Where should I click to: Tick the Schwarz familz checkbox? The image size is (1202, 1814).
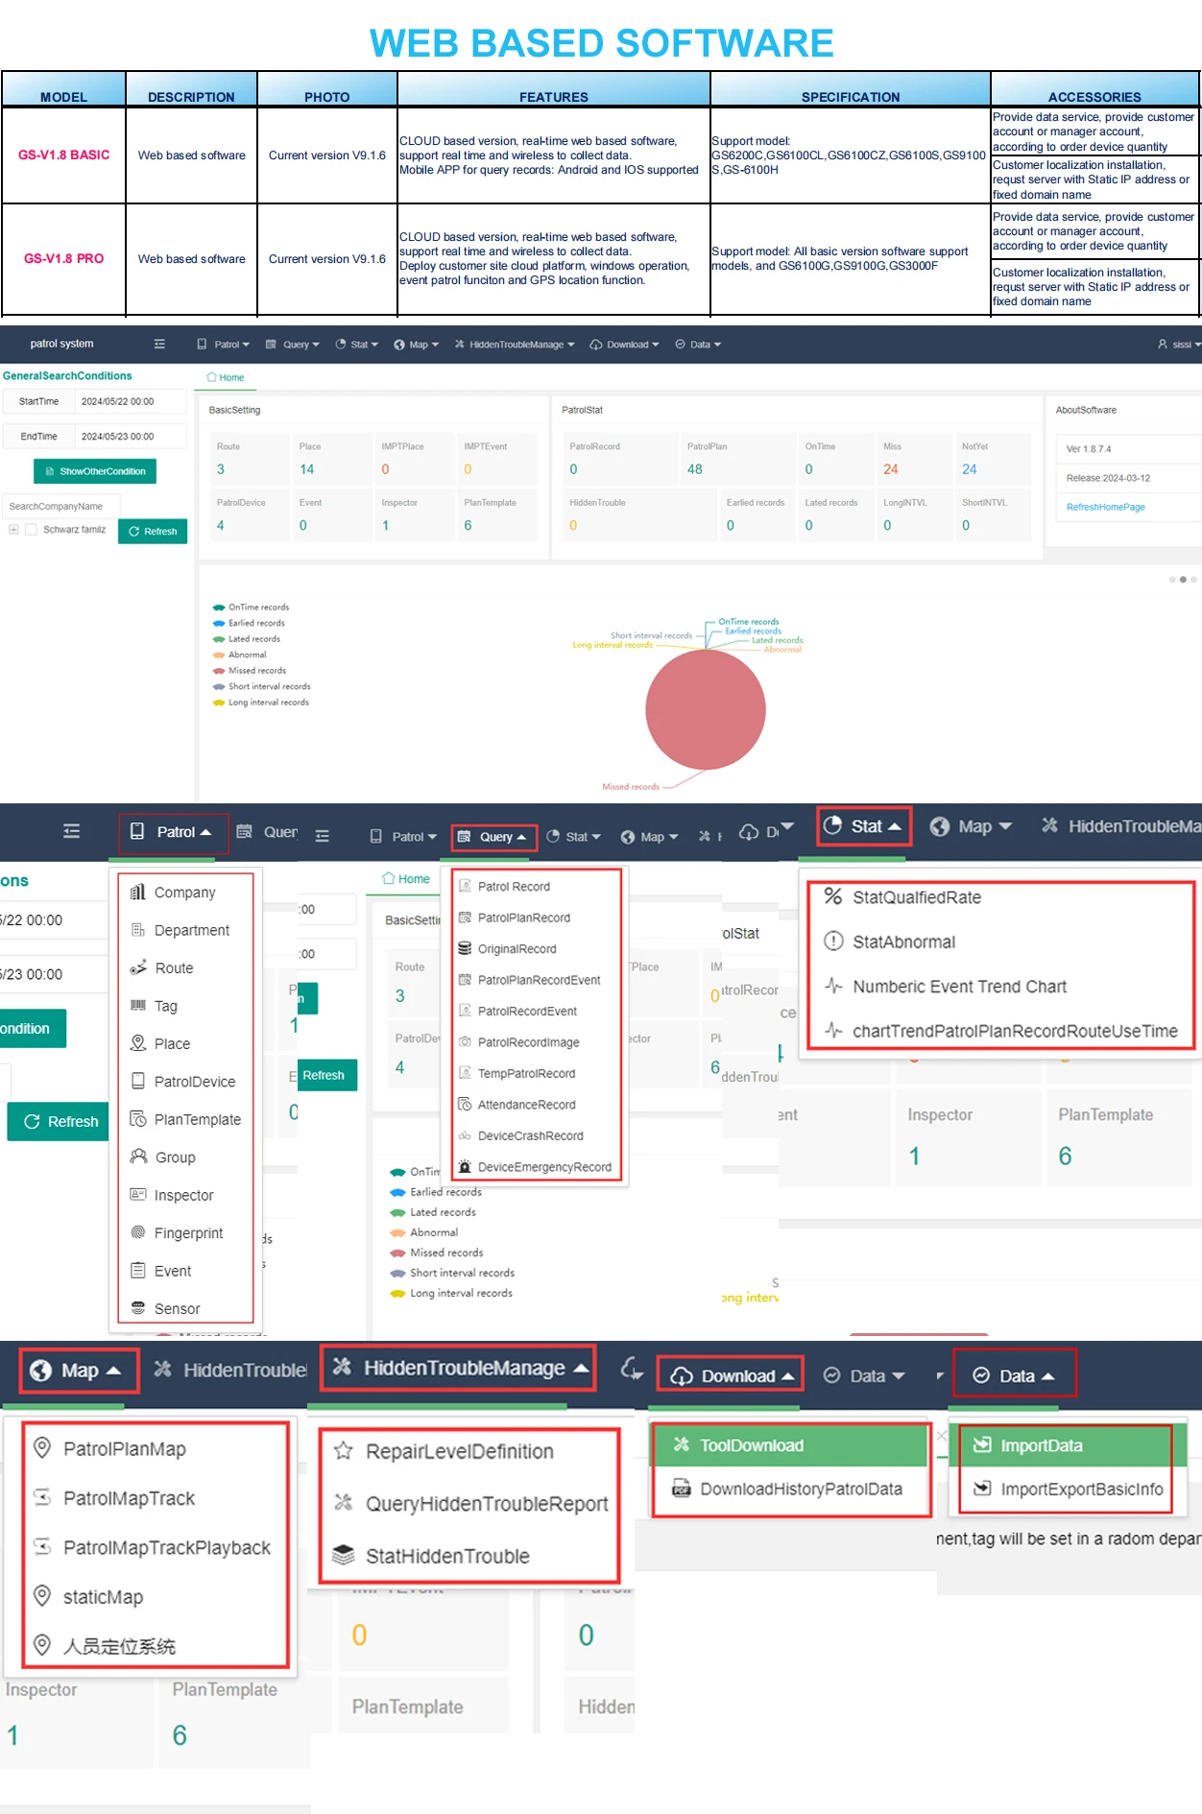point(31,530)
